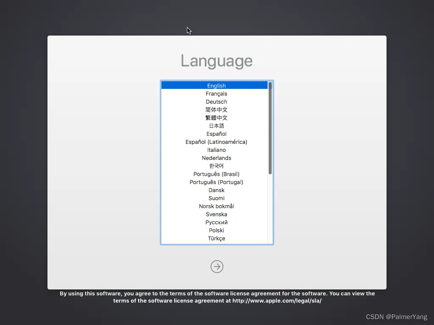Pick Norsk bokmål from the list

[x=216, y=207]
